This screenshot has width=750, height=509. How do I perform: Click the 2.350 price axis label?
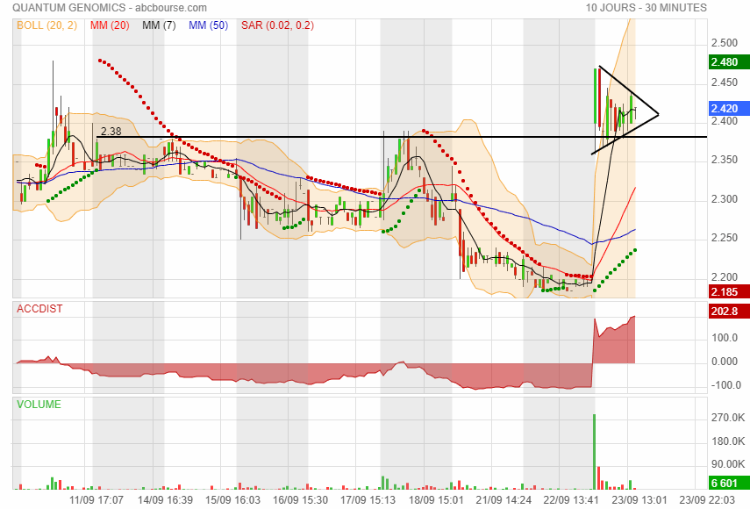pos(725,160)
